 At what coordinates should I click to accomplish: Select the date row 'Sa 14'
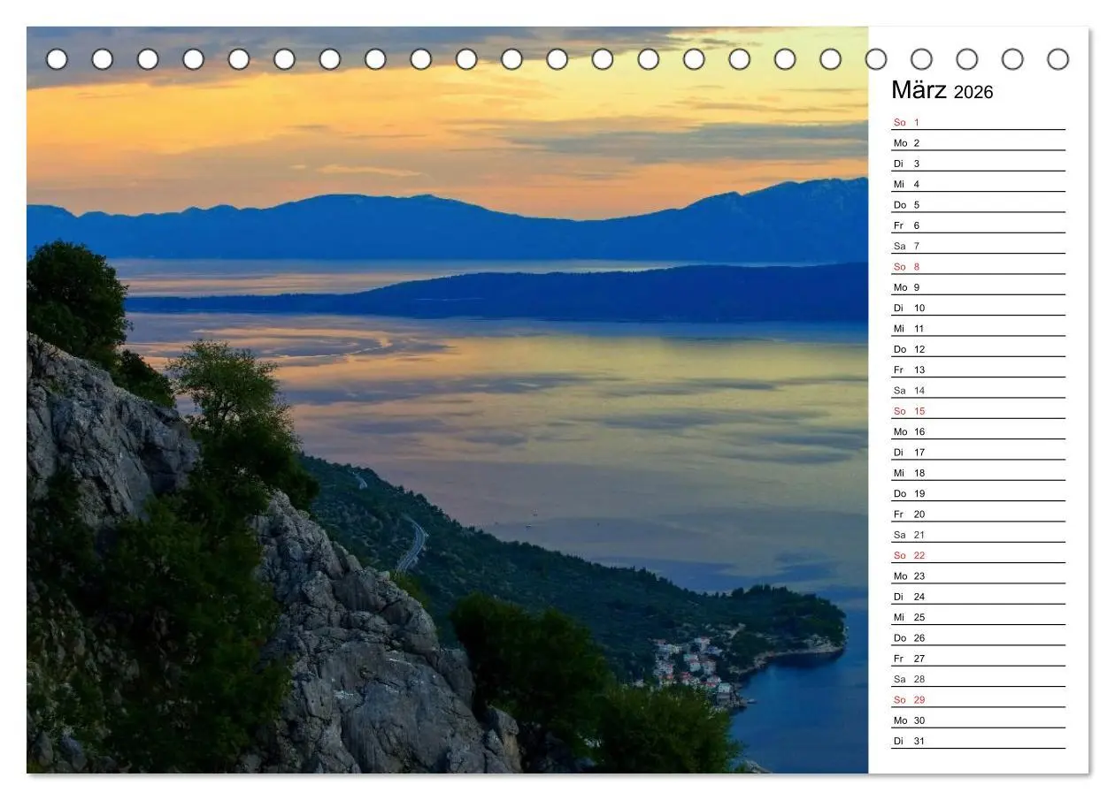[x=978, y=390]
